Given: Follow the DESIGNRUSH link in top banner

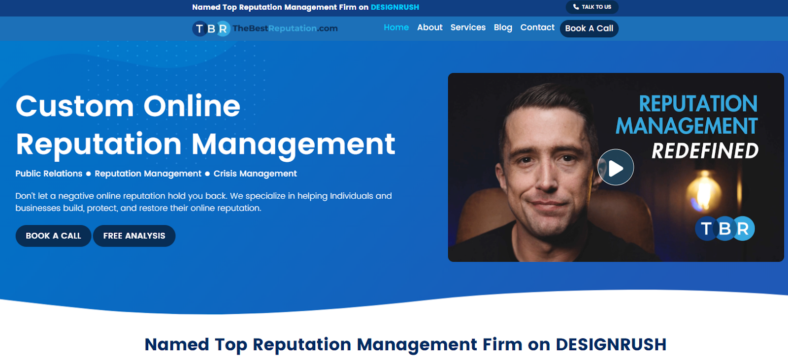Looking at the screenshot, I should click(394, 7).
